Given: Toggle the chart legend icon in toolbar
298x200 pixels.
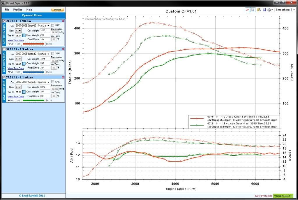Looking at the screenshot, I should click(x=253, y=10).
